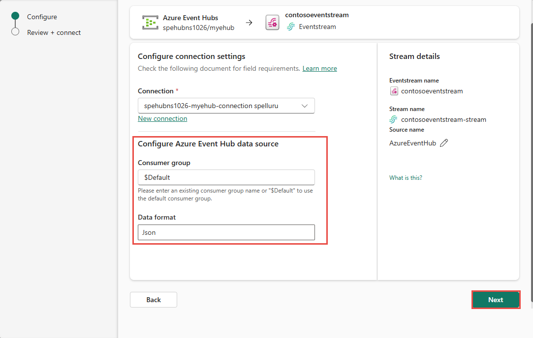This screenshot has width=533, height=338.
Task: Click the Configure Azure Event Hub data source heading
Action: click(208, 144)
